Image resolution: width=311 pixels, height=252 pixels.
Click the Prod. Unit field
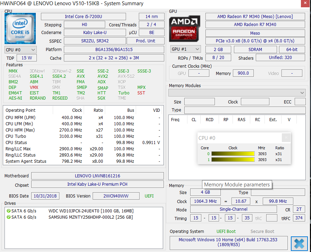coord(145,41)
